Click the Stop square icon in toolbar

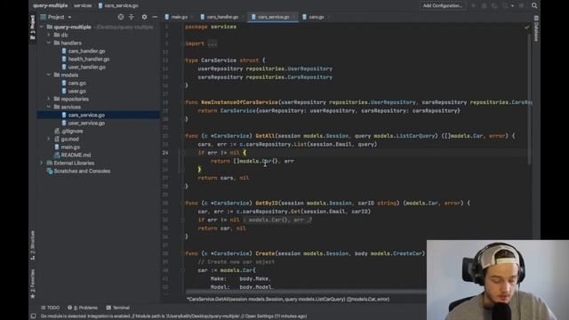pos(522,6)
